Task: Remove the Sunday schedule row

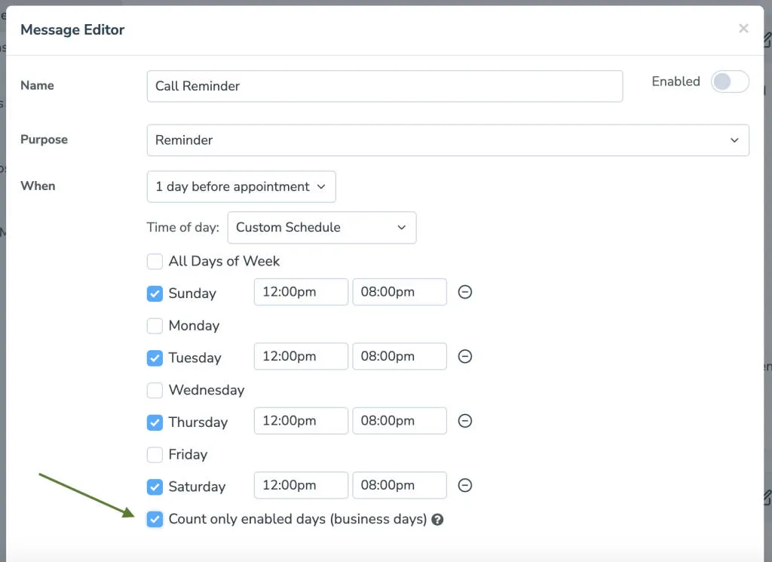Action: [x=465, y=292]
